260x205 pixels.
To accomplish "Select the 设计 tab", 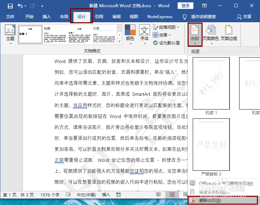I will (81, 17).
